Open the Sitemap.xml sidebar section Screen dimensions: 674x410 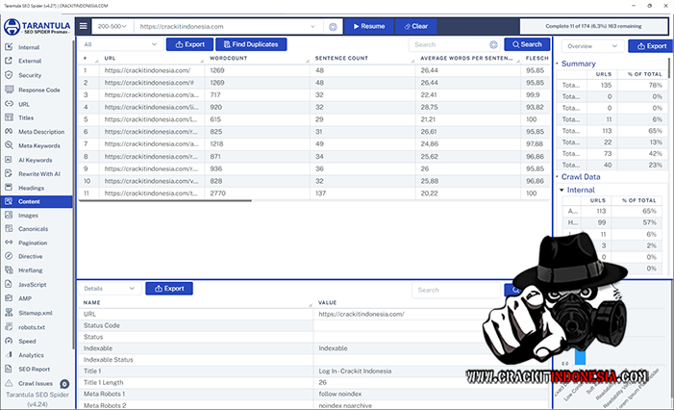(35, 313)
